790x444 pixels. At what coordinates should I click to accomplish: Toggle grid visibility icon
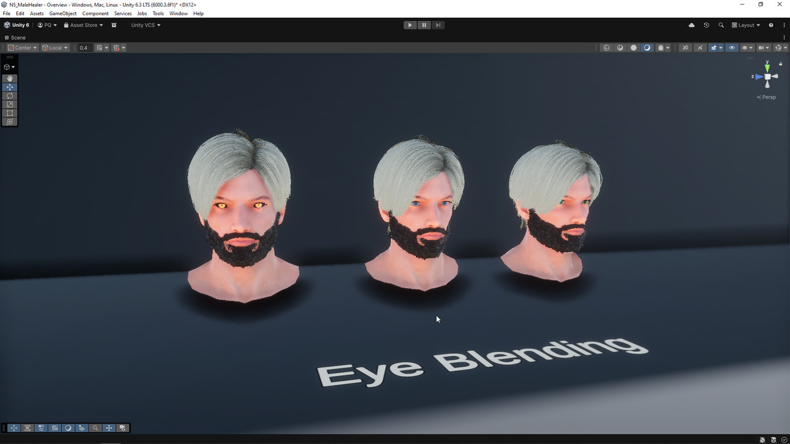point(99,47)
